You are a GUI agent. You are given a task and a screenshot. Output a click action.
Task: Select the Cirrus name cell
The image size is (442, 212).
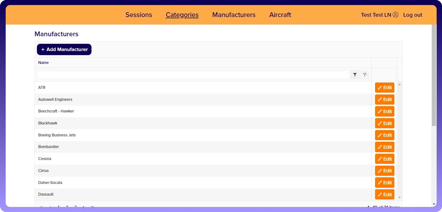[x=203, y=171]
